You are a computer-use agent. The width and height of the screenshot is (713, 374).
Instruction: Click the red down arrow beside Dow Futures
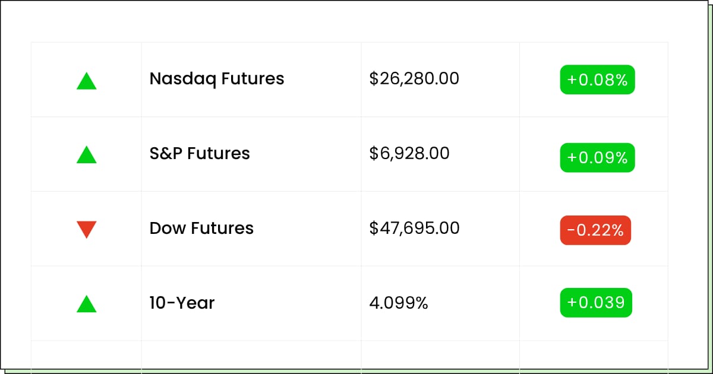87,229
